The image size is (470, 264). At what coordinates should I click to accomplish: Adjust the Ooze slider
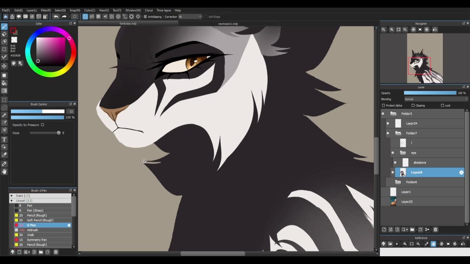click(x=45, y=133)
